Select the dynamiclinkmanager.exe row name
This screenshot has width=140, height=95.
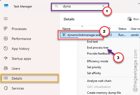(84, 35)
